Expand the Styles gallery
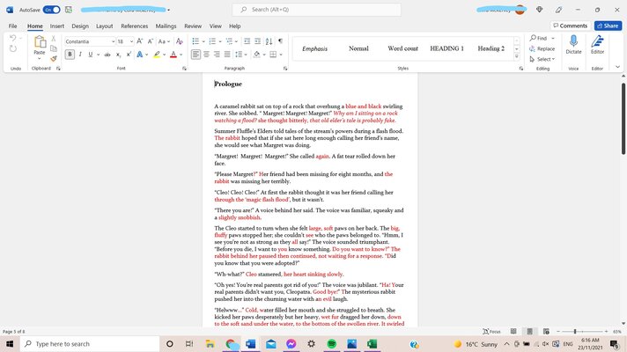Screen dimensions: 627x352 517,56
